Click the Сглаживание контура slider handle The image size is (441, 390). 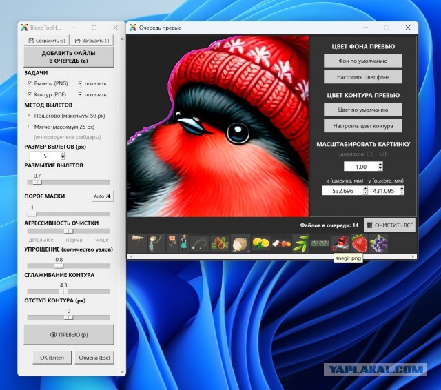click(x=63, y=291)
